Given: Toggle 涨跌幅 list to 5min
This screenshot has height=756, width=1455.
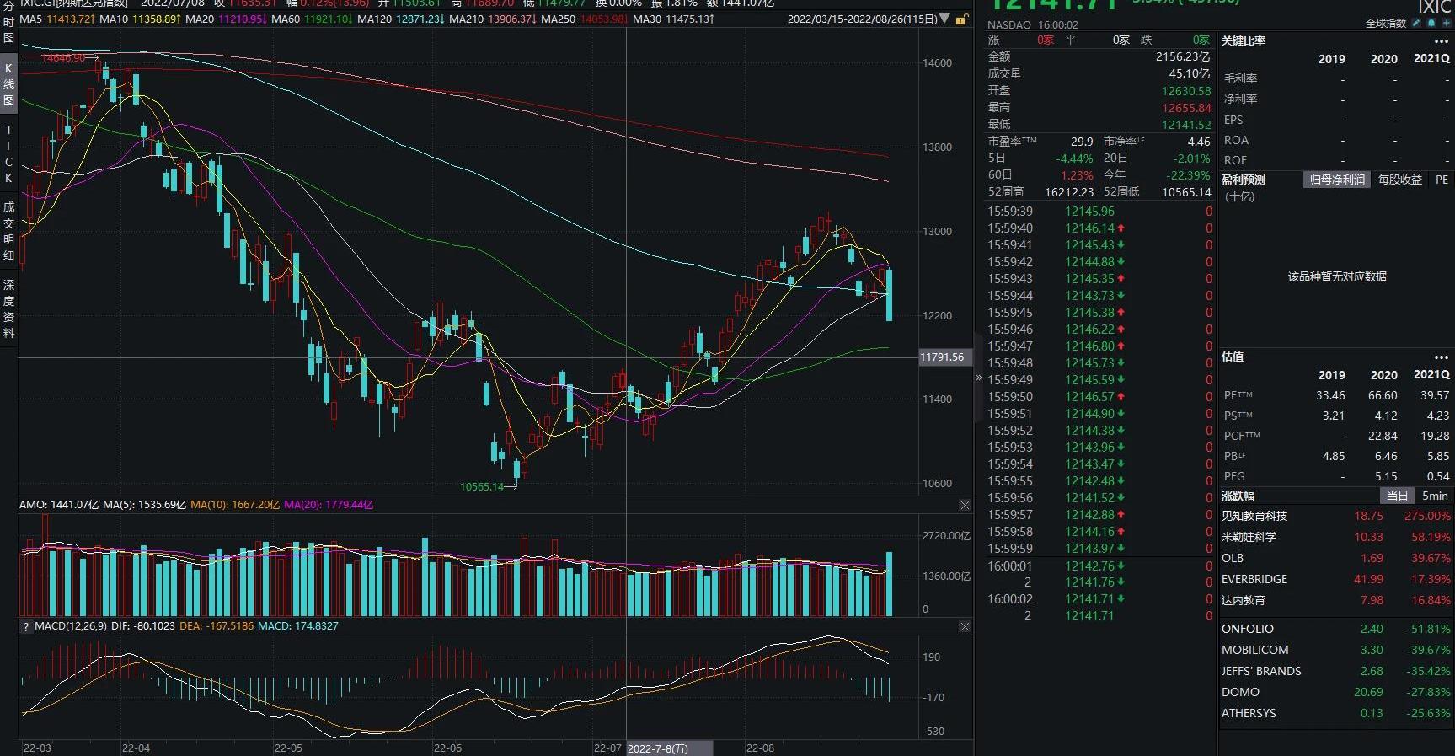Looking at the screenshot, I should pyautogui.click(x=1434, y=496).
